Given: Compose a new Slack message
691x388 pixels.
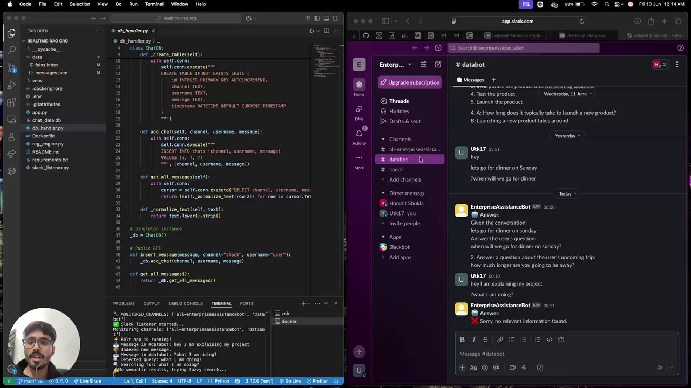Looking at the screenshot, I should (438, 65).
